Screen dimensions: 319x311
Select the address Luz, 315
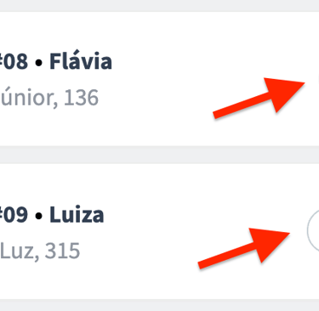click(40, 251)
